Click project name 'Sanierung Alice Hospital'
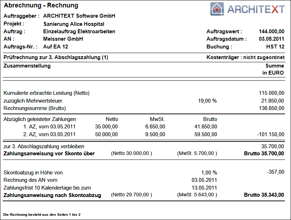Image resolution: width=291 pixels, height=220 pixels. click(74, 24)
